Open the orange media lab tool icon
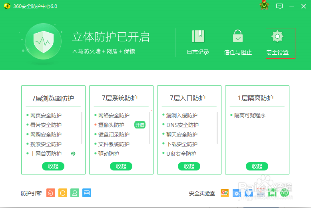Image resolution: width=311 pixels, height=208 pixels. (225, 193)
